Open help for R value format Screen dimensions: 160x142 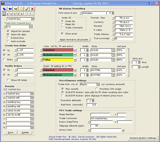coord(113,30)
